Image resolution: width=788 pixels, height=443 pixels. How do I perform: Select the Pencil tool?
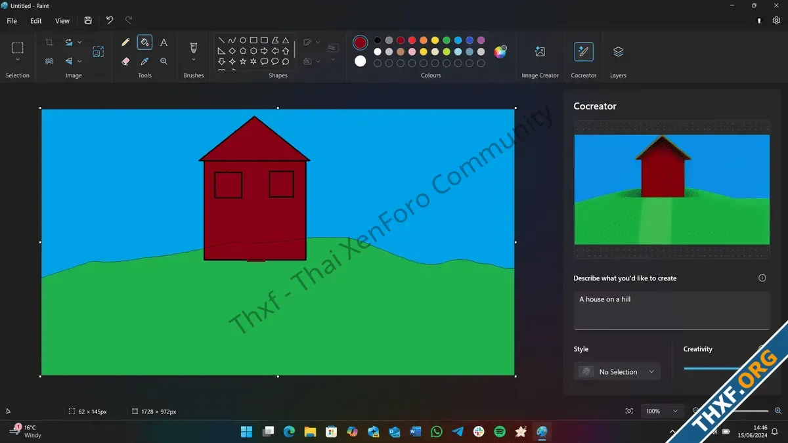pos(125,43)
